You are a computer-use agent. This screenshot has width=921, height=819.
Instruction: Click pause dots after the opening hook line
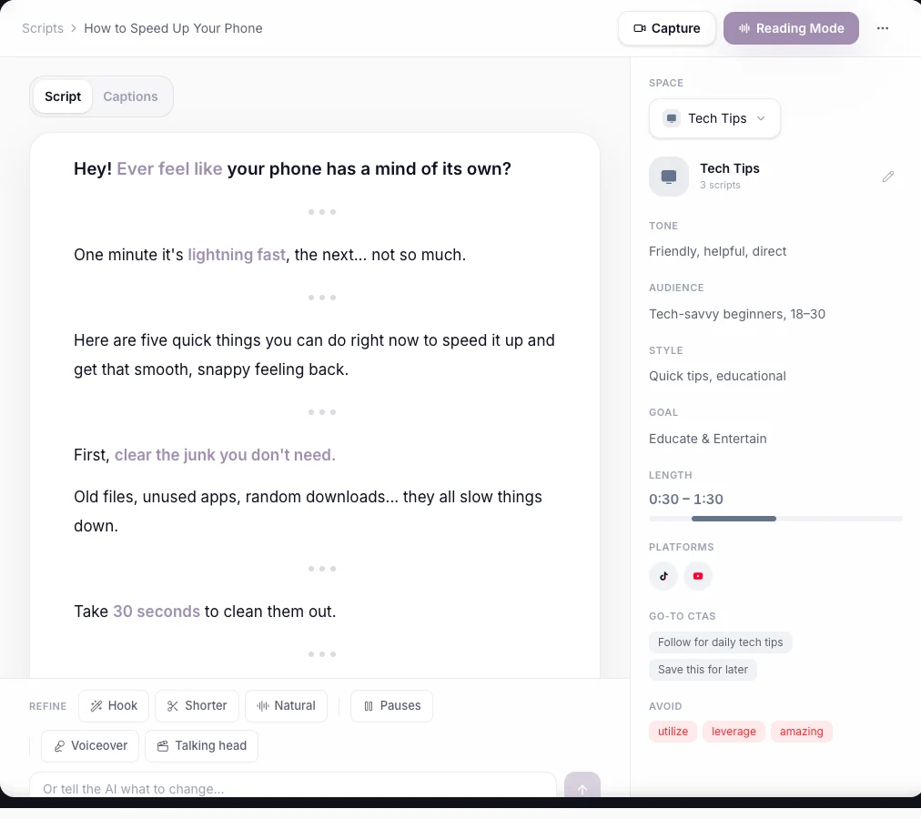[x=322, y=212]
